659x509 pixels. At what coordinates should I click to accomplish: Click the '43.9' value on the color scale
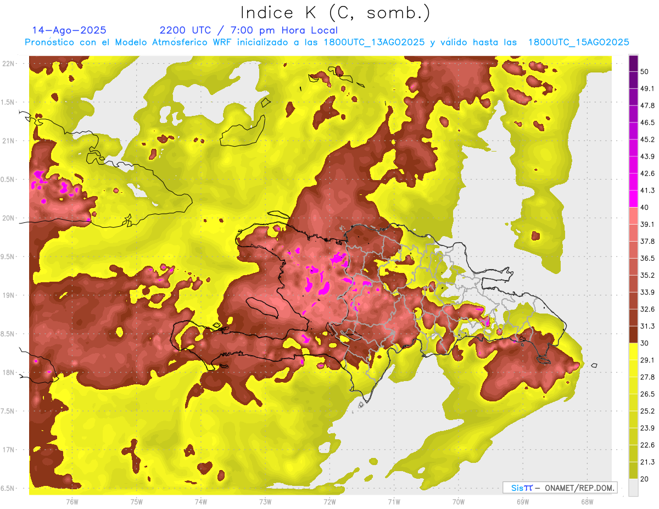click(648, 156)
